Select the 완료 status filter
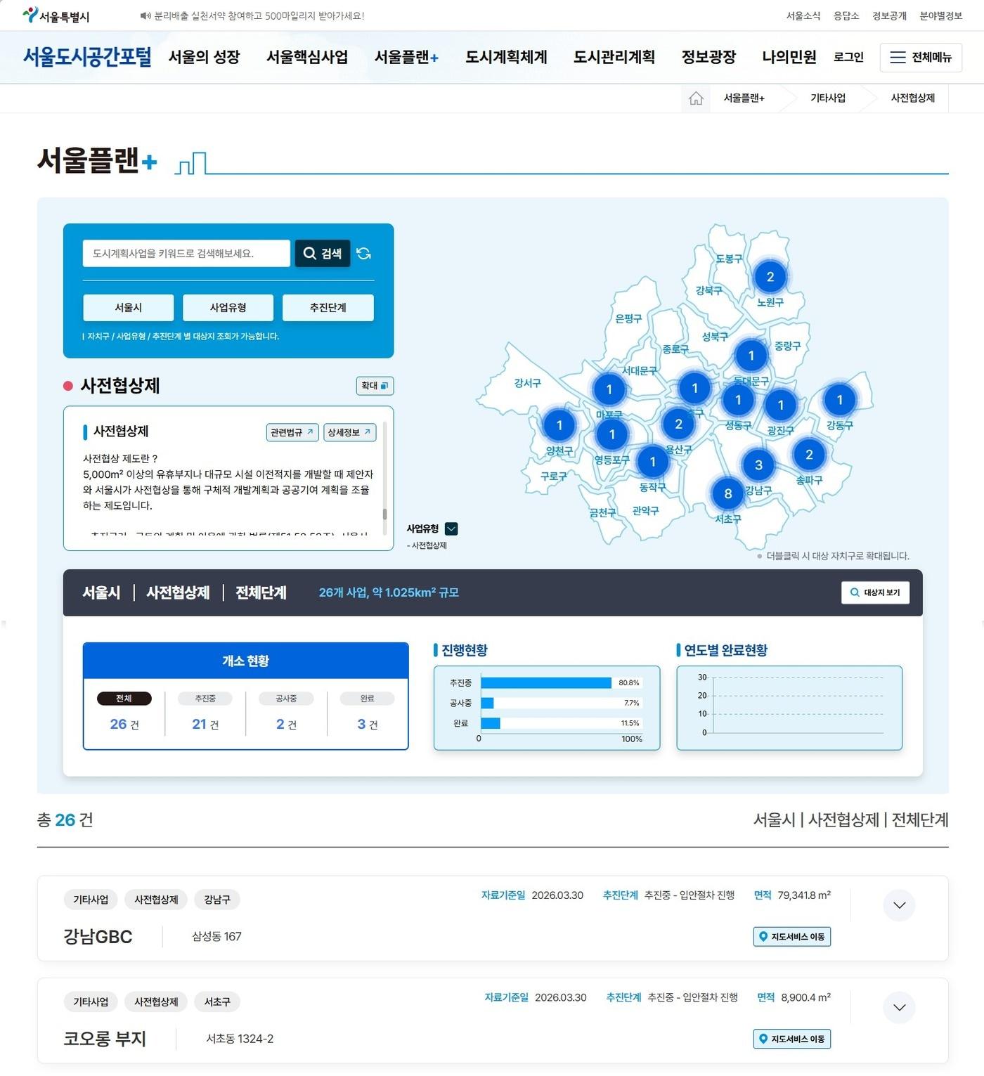Screen dimensions: 984x1076 [x=368, y=699]
